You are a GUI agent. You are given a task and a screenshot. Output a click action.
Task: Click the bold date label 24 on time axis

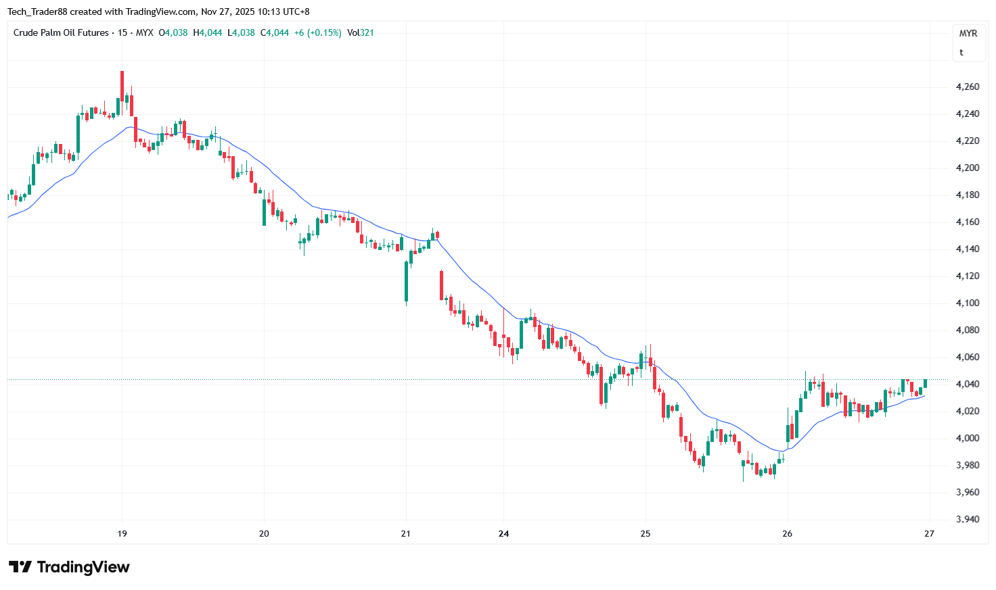pos(503,533)
